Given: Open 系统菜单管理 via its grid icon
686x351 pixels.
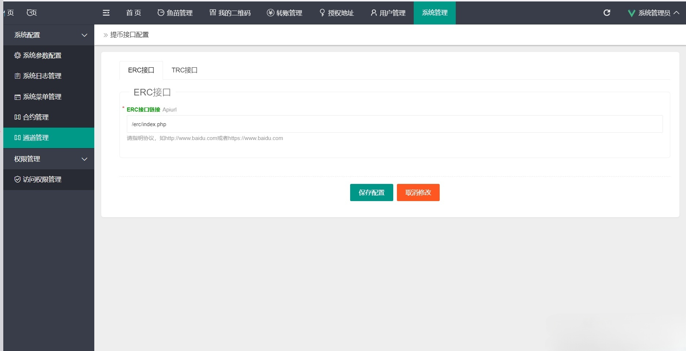Looking at the screenshot, I should pyautogui.click(x=17, y=97).
